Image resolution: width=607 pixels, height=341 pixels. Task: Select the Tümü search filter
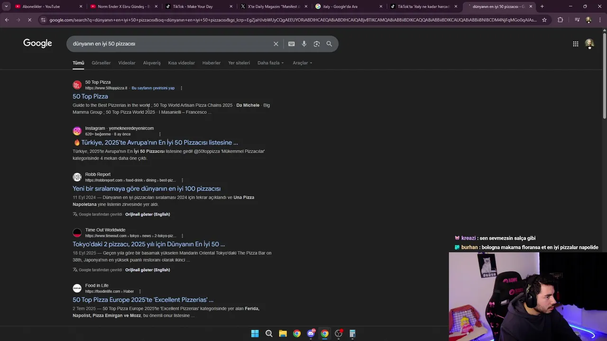(x=78, y=63)
